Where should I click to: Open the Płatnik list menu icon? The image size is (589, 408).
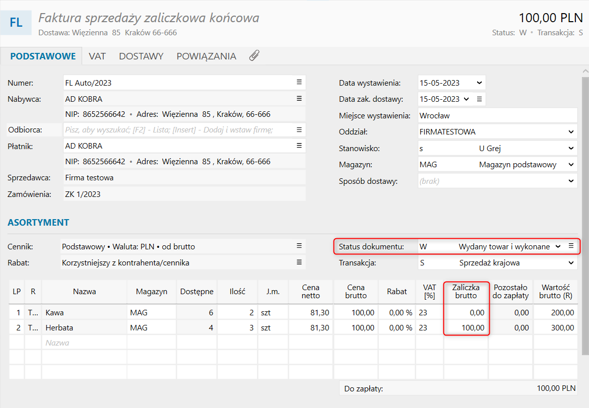tap(299, 146)
